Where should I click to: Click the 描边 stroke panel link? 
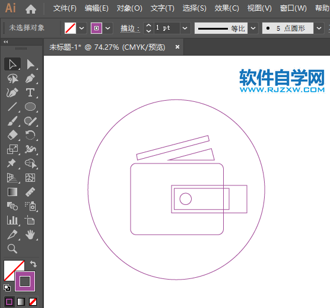click(x=130, y=28)
